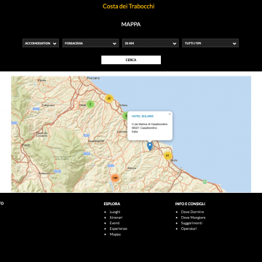Open the Suggerimenti footer link
Screen dimensions: 262x262
click(191, 223)
